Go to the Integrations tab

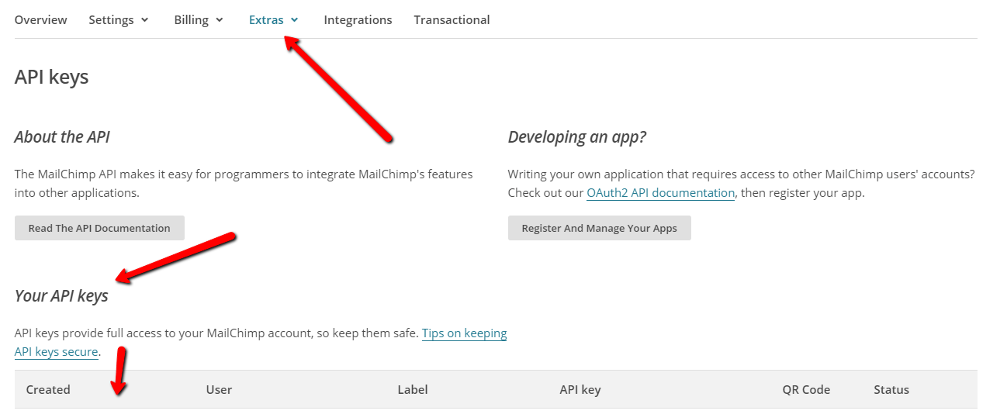click(x=358, y=20)
